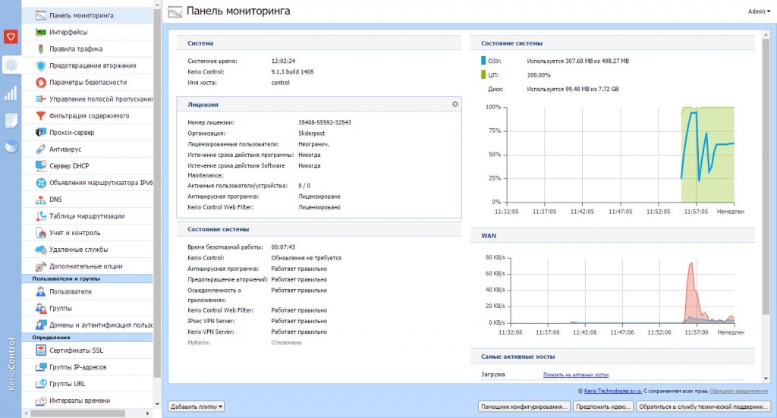Click the Прокси-сервер icon
Screen dimensions: 777x418
41,132
